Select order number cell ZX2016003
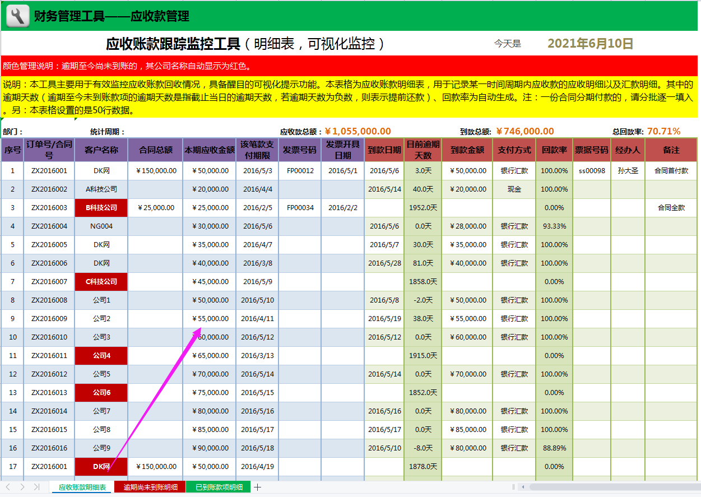This screenshot has width=701, height=497. click(50, 207)
